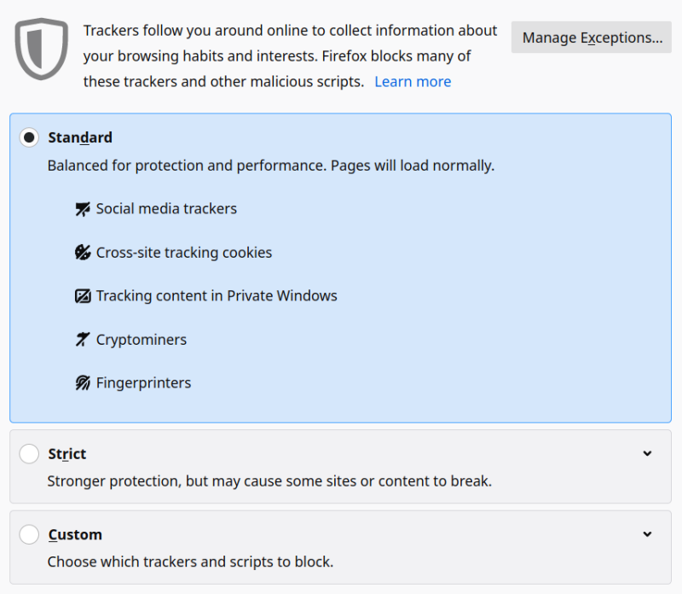Click the Social media trackers icon
This screenshot has width=682, height=594.
(x=83, y=208)
